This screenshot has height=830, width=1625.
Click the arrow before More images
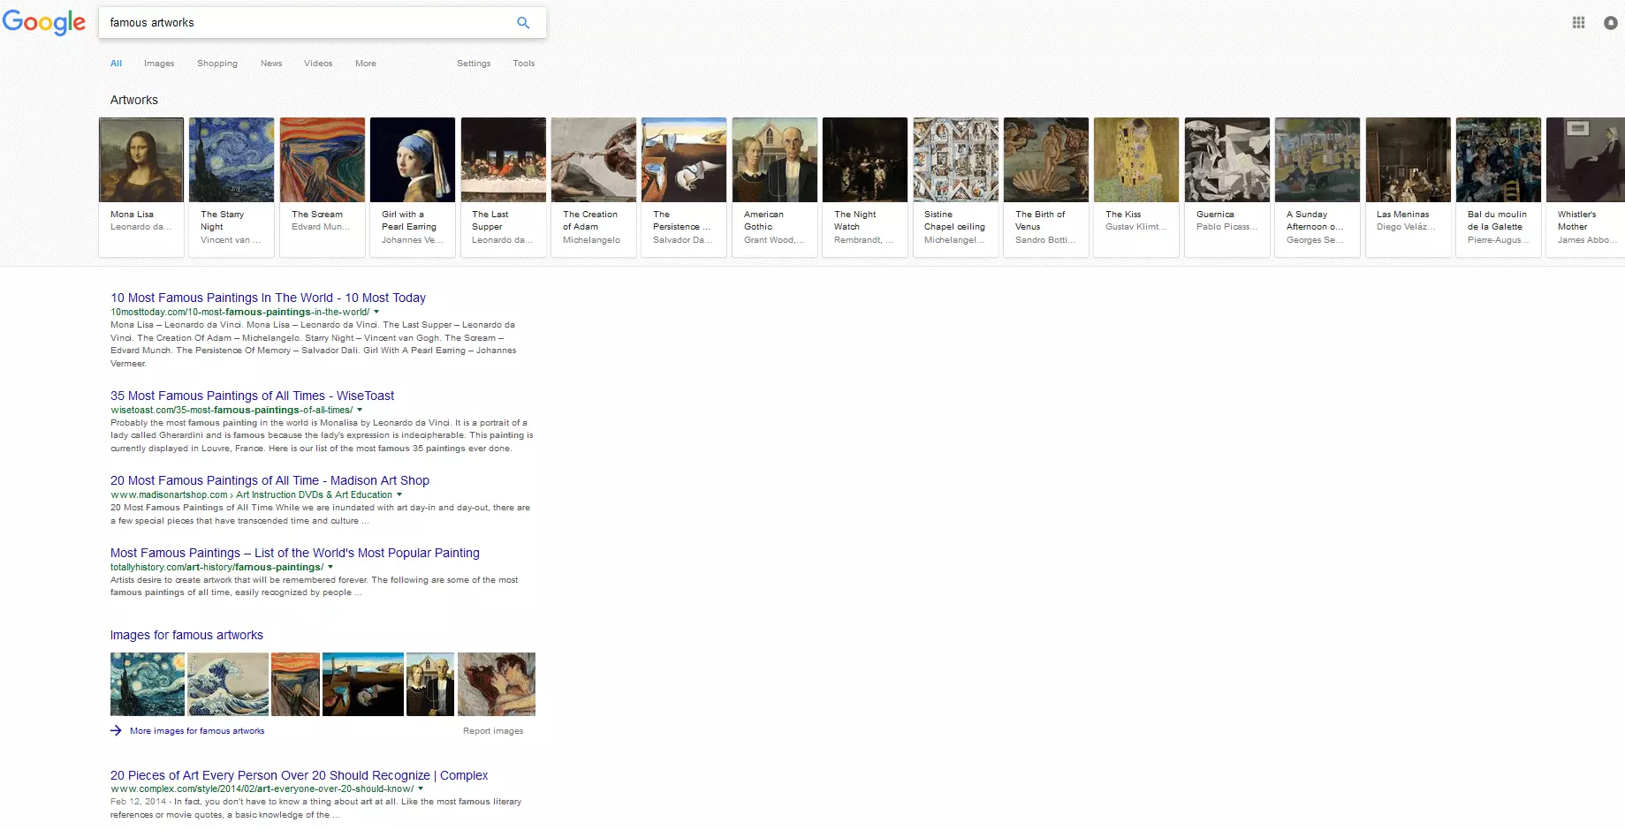click(x=116, y=731)
